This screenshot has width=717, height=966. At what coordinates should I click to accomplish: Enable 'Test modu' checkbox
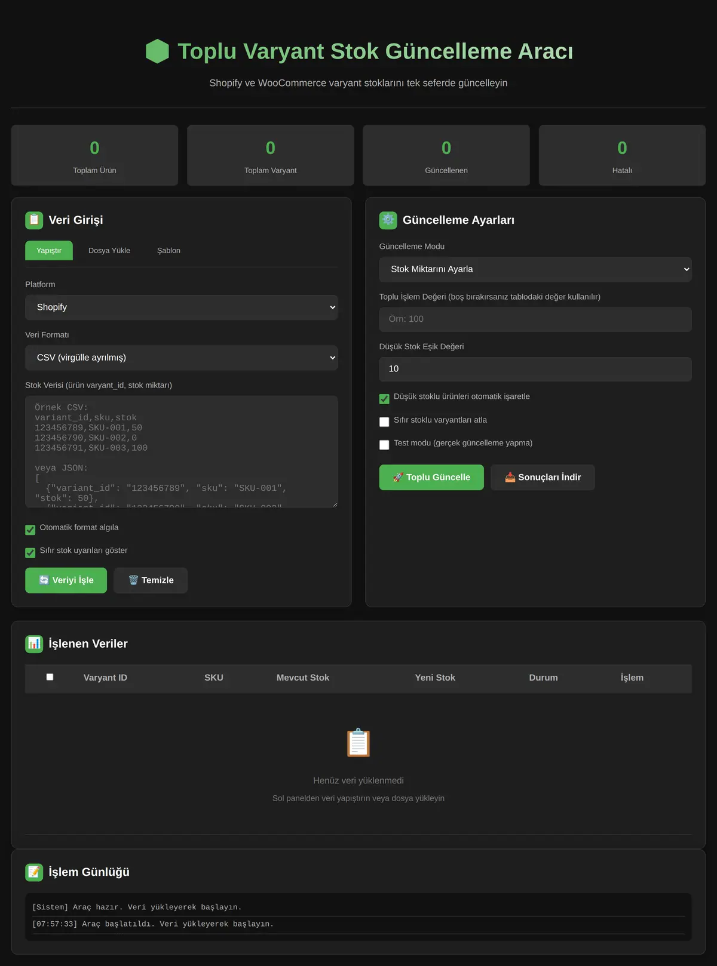click(x=384, y=445)
